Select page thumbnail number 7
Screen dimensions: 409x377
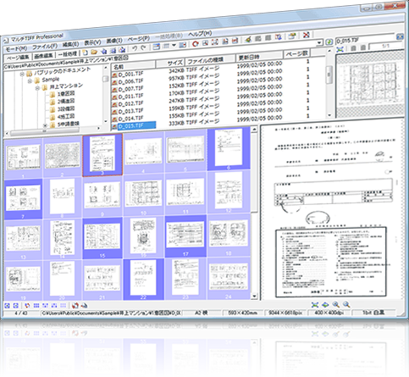[x=23, y=198]
